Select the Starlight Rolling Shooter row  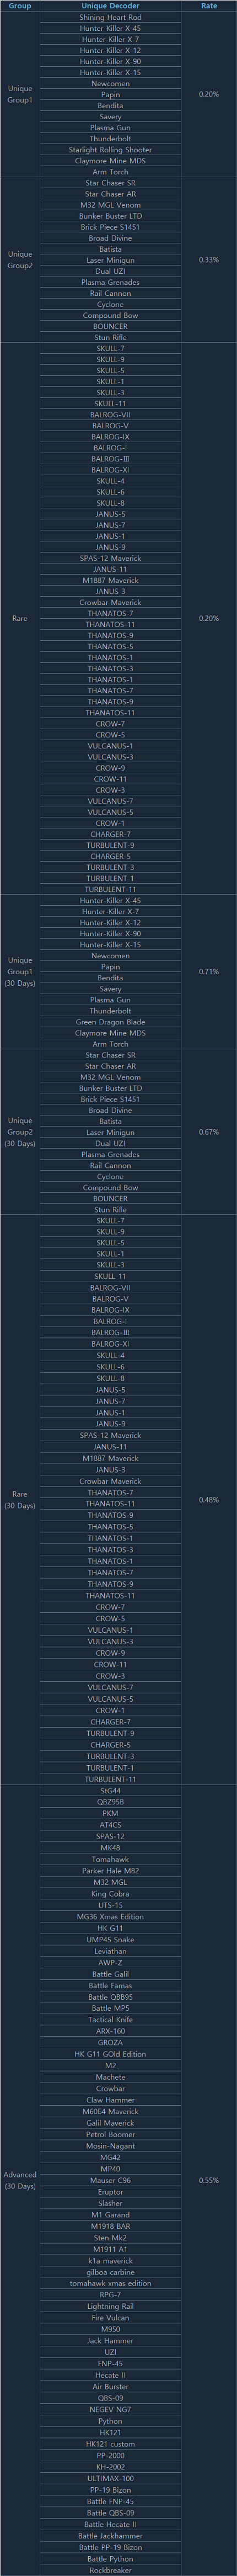[110, 150]
